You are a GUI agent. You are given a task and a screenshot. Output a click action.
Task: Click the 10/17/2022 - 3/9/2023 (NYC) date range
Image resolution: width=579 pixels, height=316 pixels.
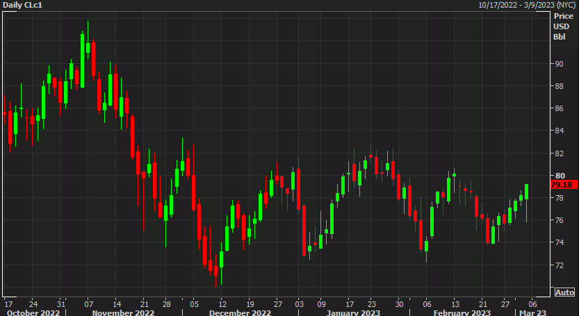tap(528, 5)
